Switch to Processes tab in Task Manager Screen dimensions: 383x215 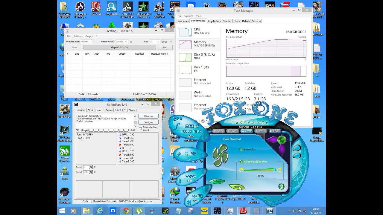point(183,21)
